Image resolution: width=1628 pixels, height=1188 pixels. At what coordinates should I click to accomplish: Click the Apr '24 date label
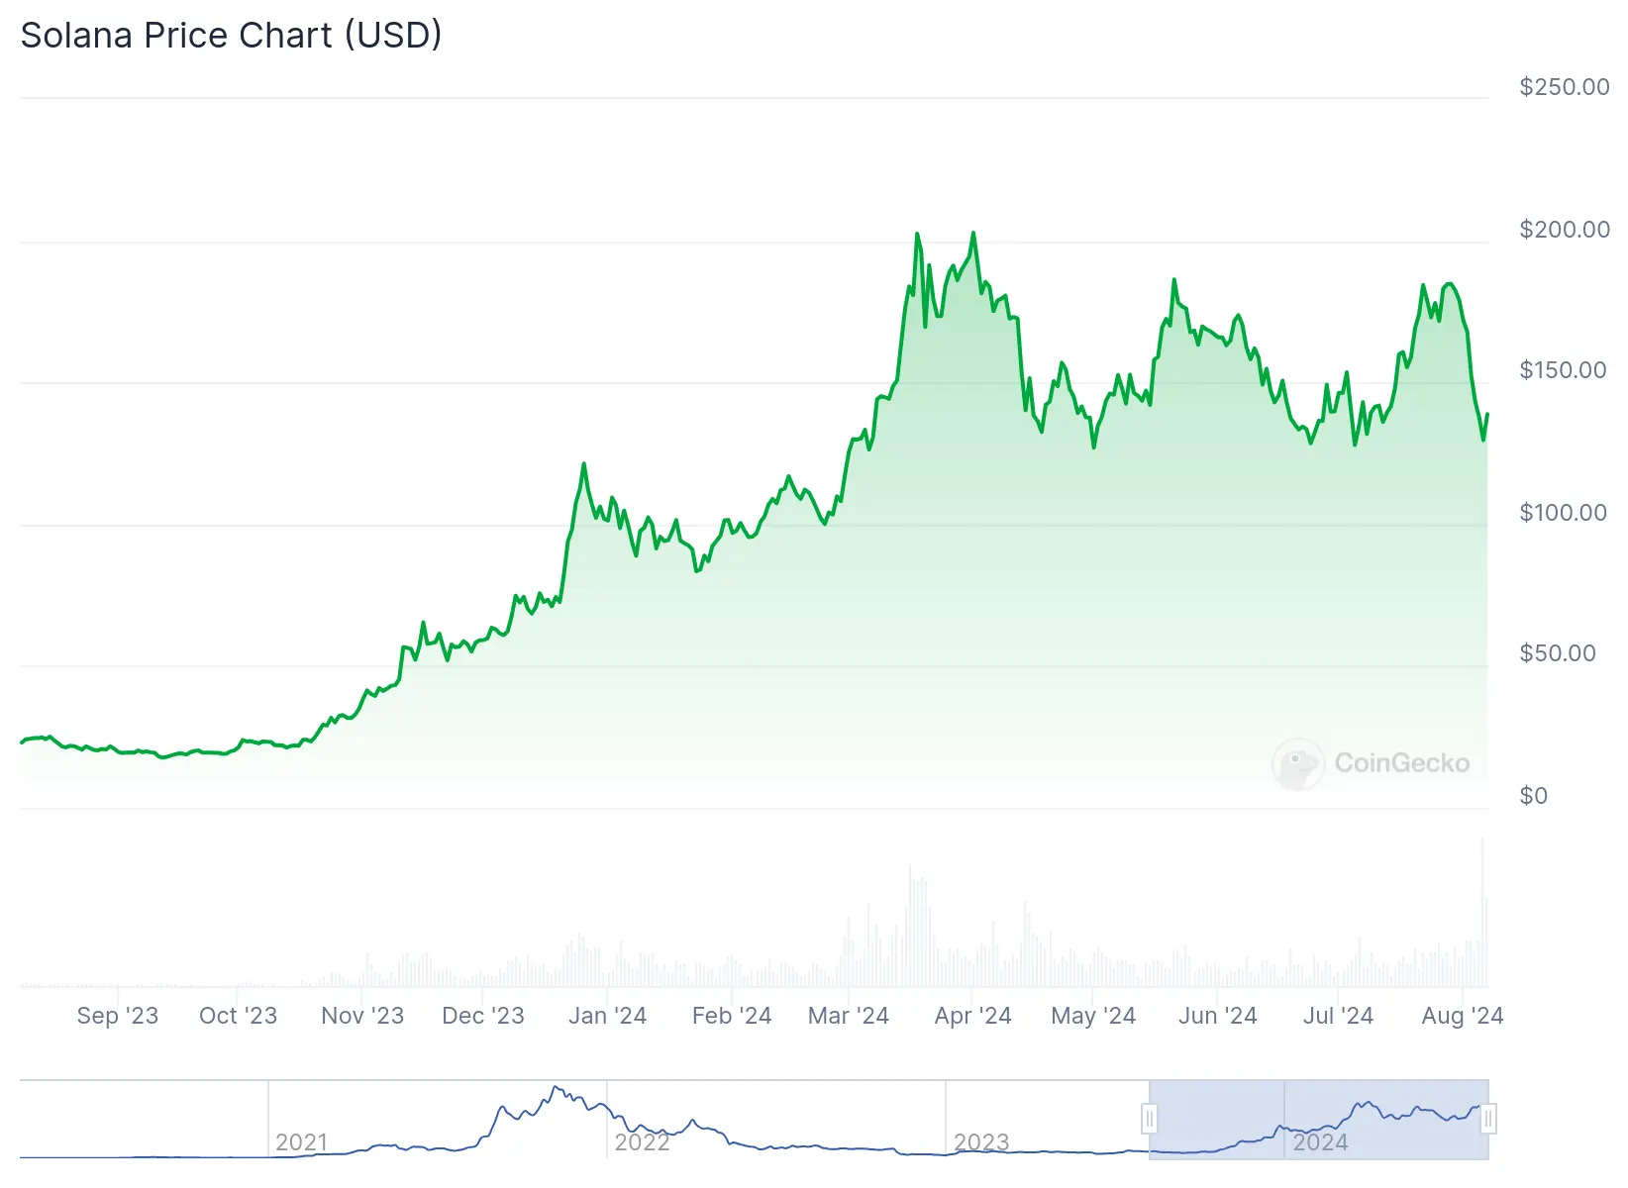[x=972, y=1016]
